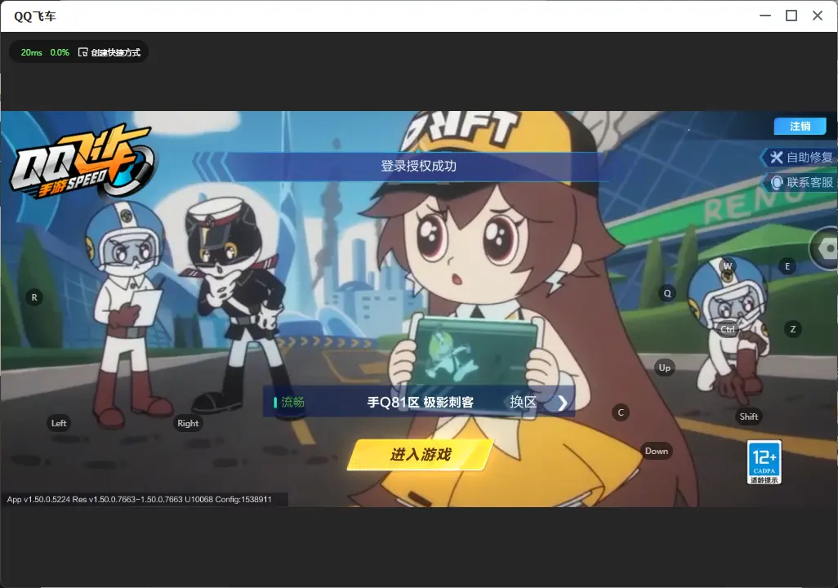Click 换区 to switch server
Image resolution: width=838 pixels, height=588 pixels.
point(524,402)
